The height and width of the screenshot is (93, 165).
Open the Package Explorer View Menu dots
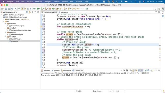32,12
